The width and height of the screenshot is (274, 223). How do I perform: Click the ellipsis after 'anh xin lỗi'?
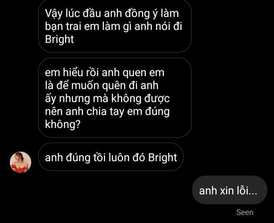[x=253, y=193]
